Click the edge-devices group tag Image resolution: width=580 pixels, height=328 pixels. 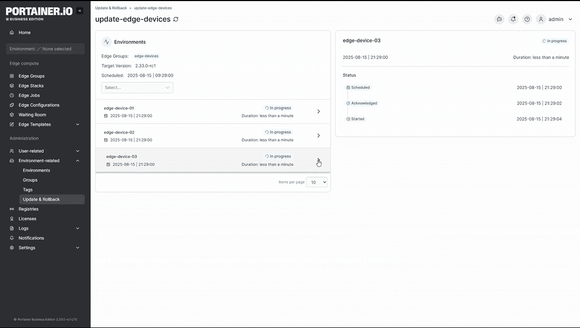(x=147, y=56)
